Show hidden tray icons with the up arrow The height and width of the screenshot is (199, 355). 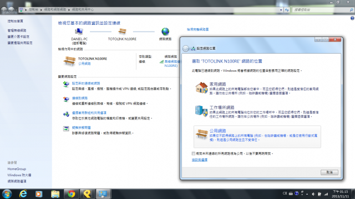tap(307, 194)
